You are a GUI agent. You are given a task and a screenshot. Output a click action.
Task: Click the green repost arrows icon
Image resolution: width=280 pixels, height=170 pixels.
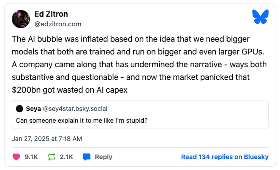52,157
